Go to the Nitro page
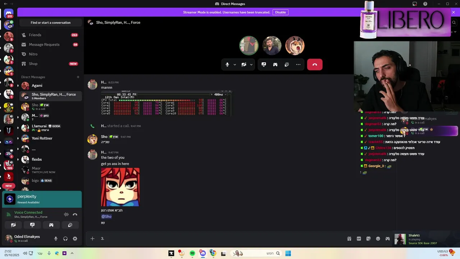The width and height of the screenshot is (460, 259). coord(50,54)
